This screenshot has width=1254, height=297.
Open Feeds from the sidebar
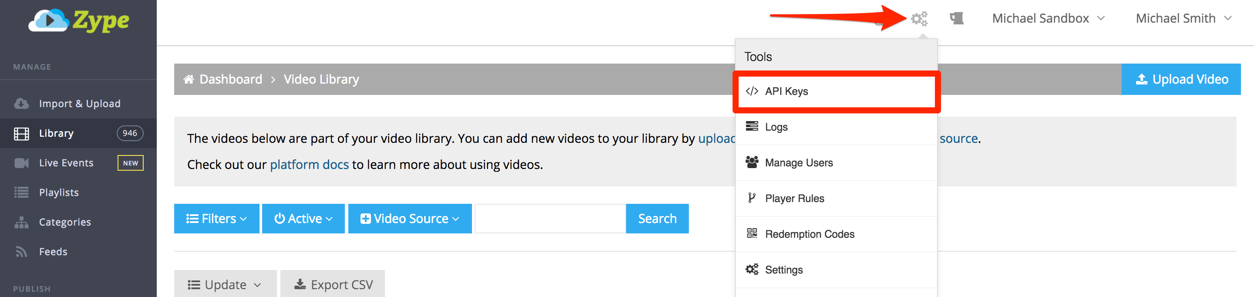(53, 252)
